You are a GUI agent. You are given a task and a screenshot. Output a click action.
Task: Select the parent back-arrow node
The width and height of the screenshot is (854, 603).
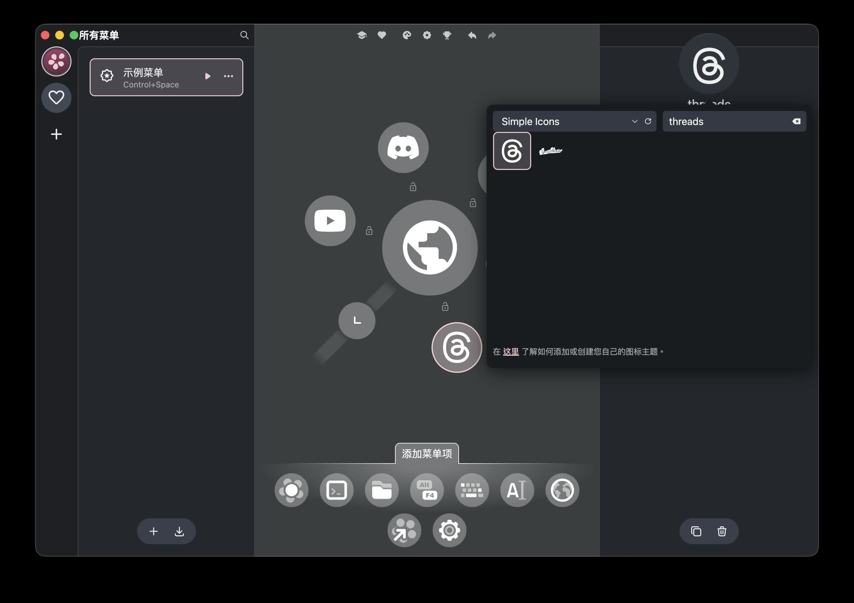point(357,321)
